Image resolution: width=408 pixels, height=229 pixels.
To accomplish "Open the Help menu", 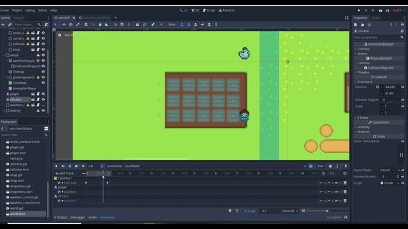I will click(x=54, y=10).
